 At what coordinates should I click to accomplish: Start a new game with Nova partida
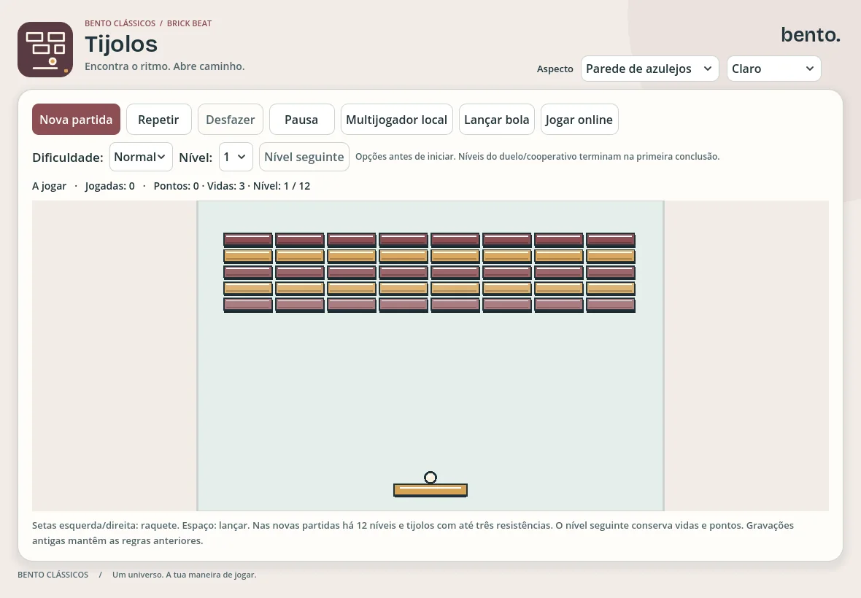point(76,119)
